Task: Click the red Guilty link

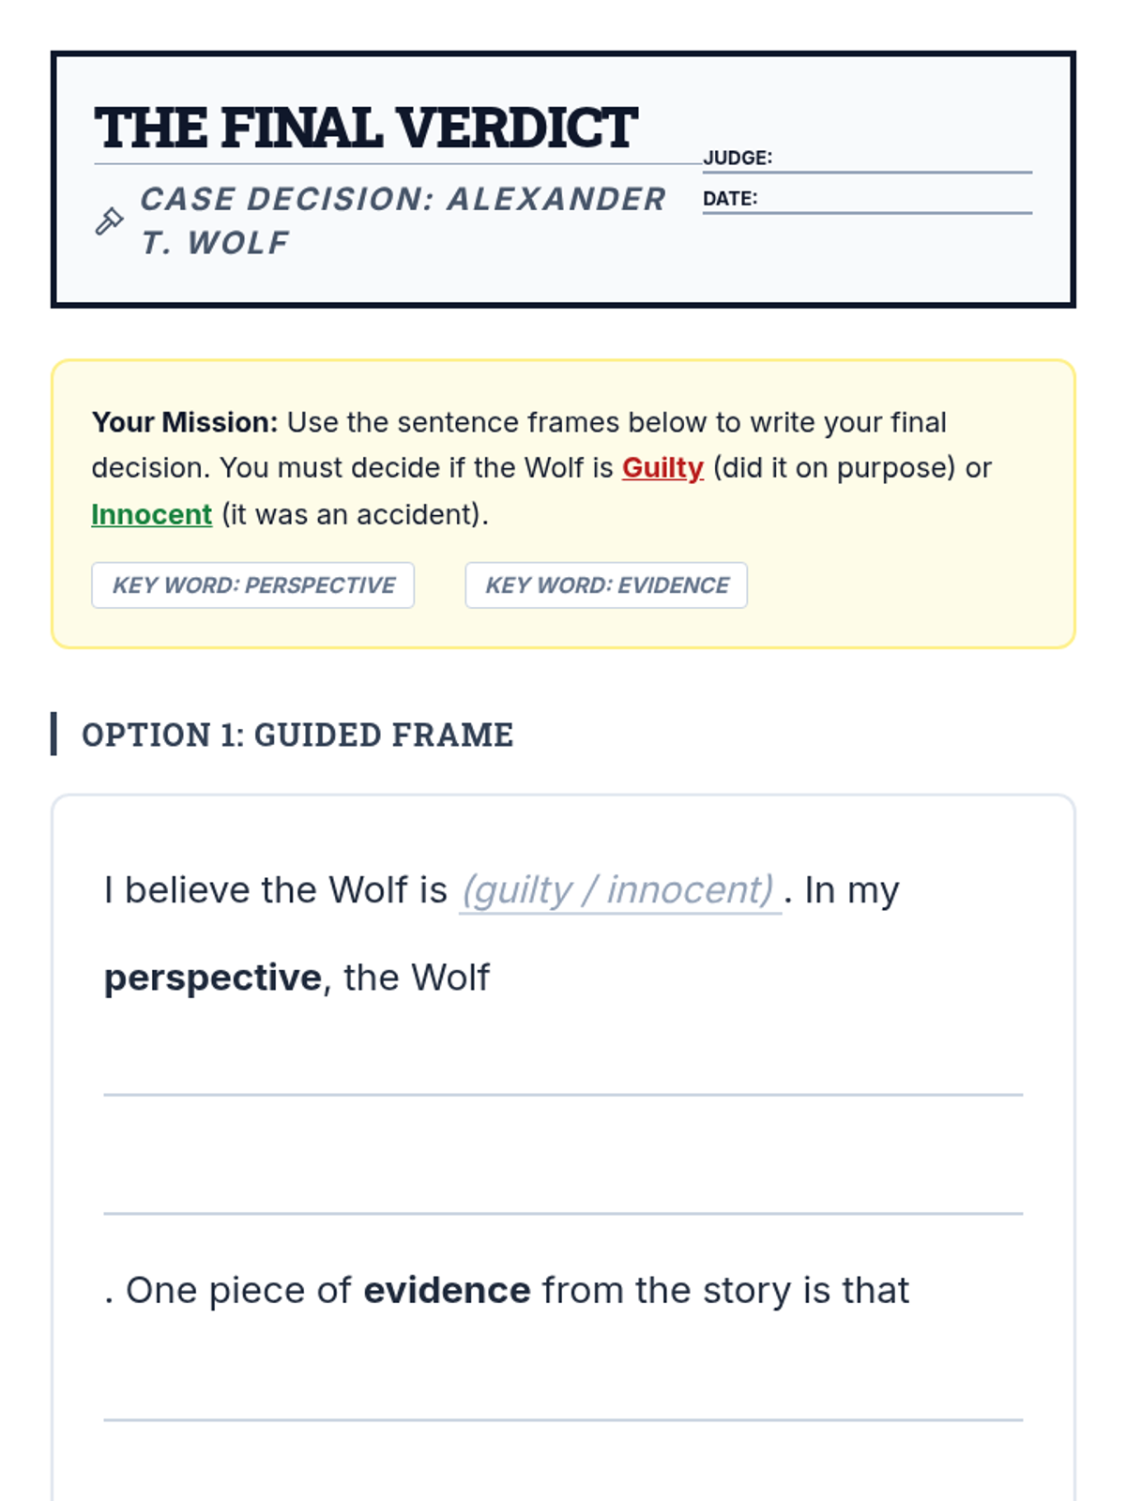Action: 662,468
